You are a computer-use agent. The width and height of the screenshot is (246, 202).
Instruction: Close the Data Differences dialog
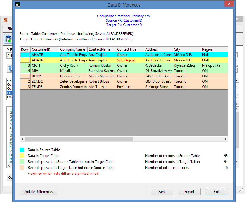coord(228,4)
